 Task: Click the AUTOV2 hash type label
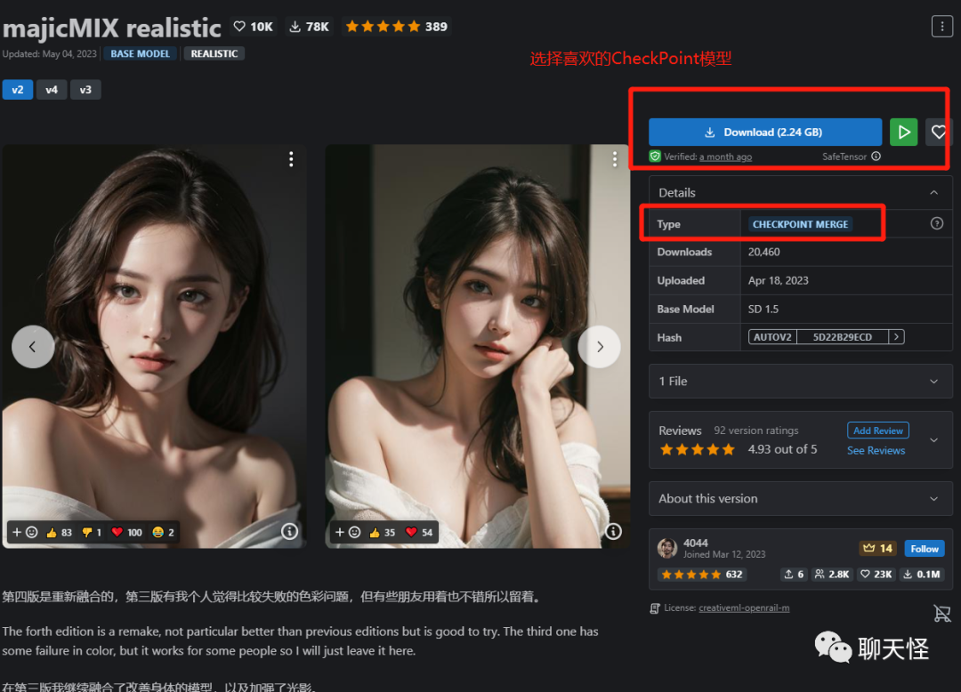(772, 337)
